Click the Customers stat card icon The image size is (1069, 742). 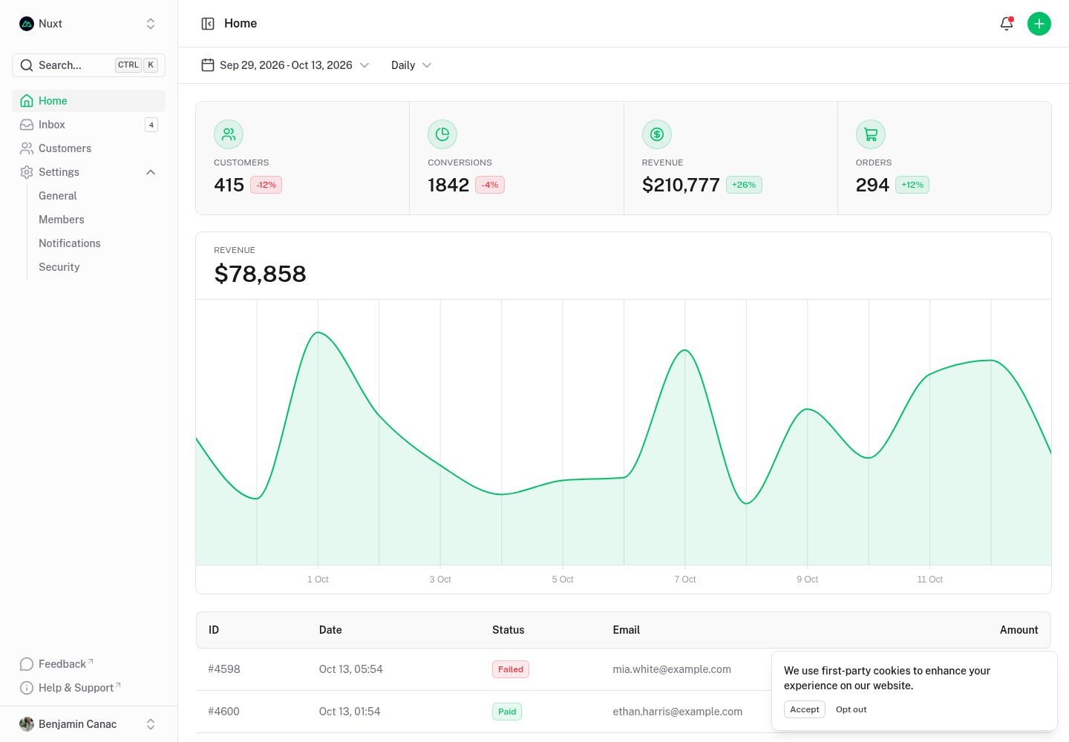[x=229, y=134]
